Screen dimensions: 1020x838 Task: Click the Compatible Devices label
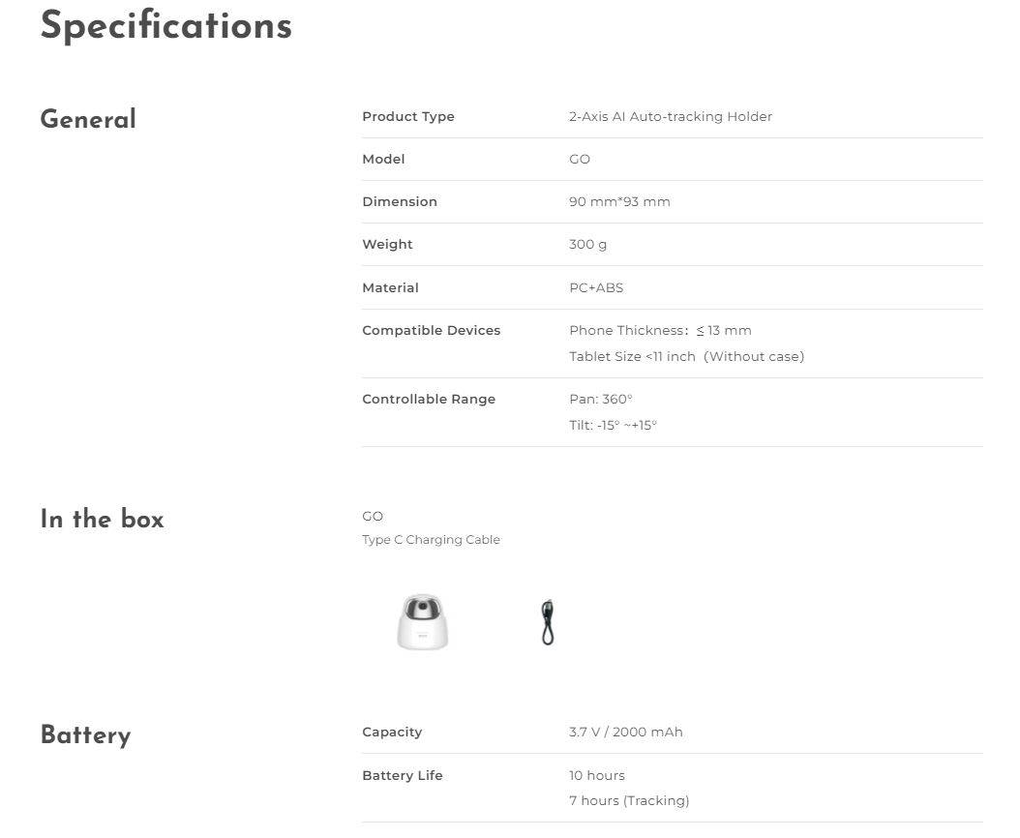[432, 331]
